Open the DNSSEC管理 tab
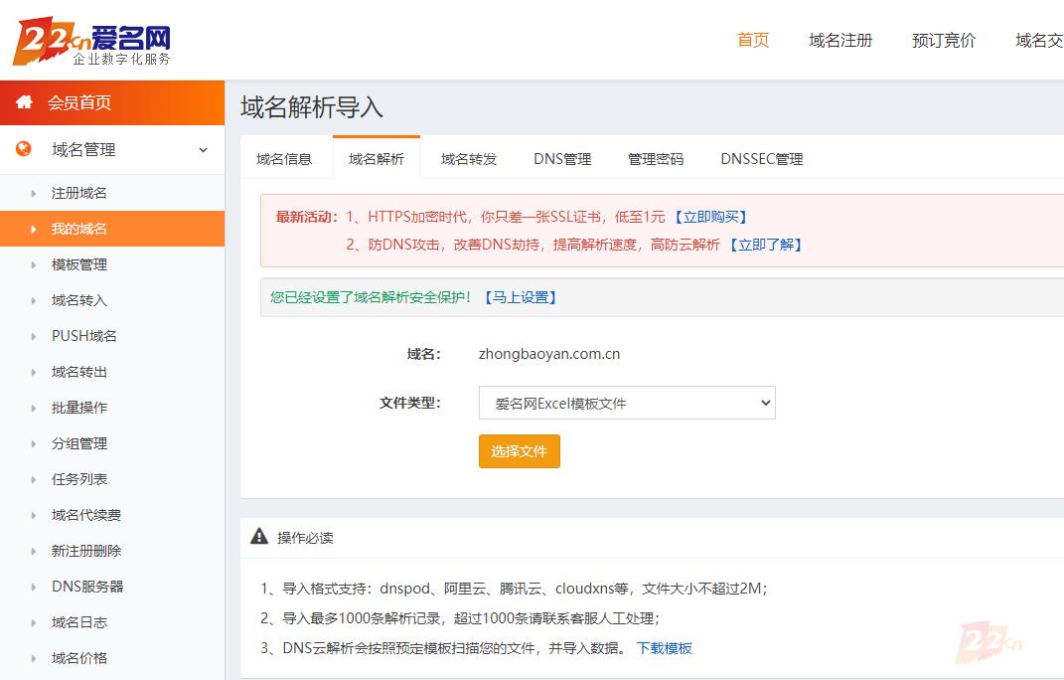 click(761, 159)
